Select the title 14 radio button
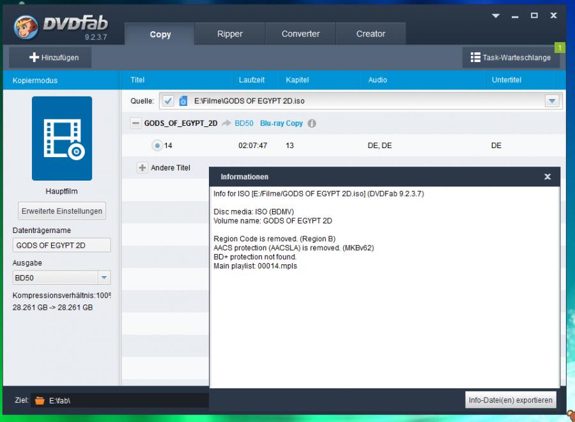The image size is (575, 422). click(157, 146)
